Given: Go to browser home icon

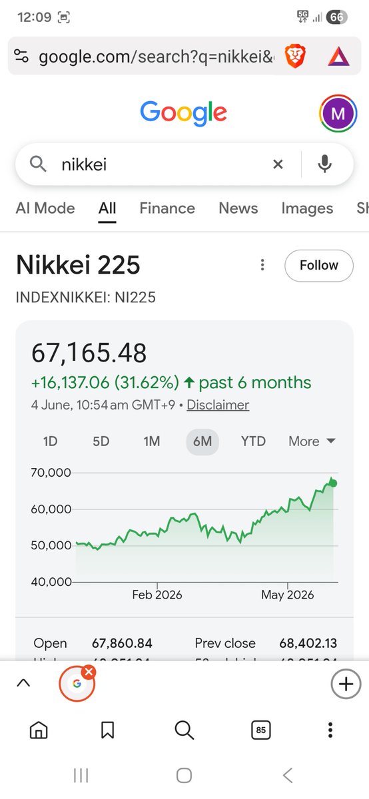Looking at the screenshot, I should point(39,730).
